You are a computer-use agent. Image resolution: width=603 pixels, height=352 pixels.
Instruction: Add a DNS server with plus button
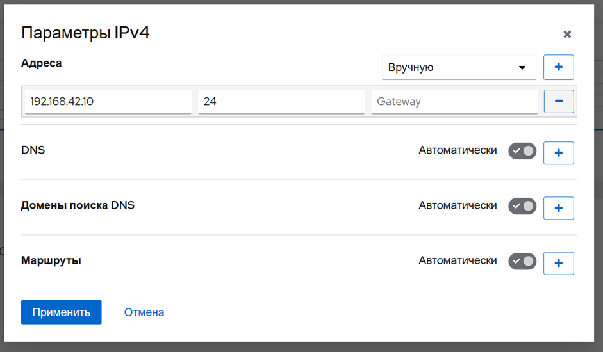558,153
